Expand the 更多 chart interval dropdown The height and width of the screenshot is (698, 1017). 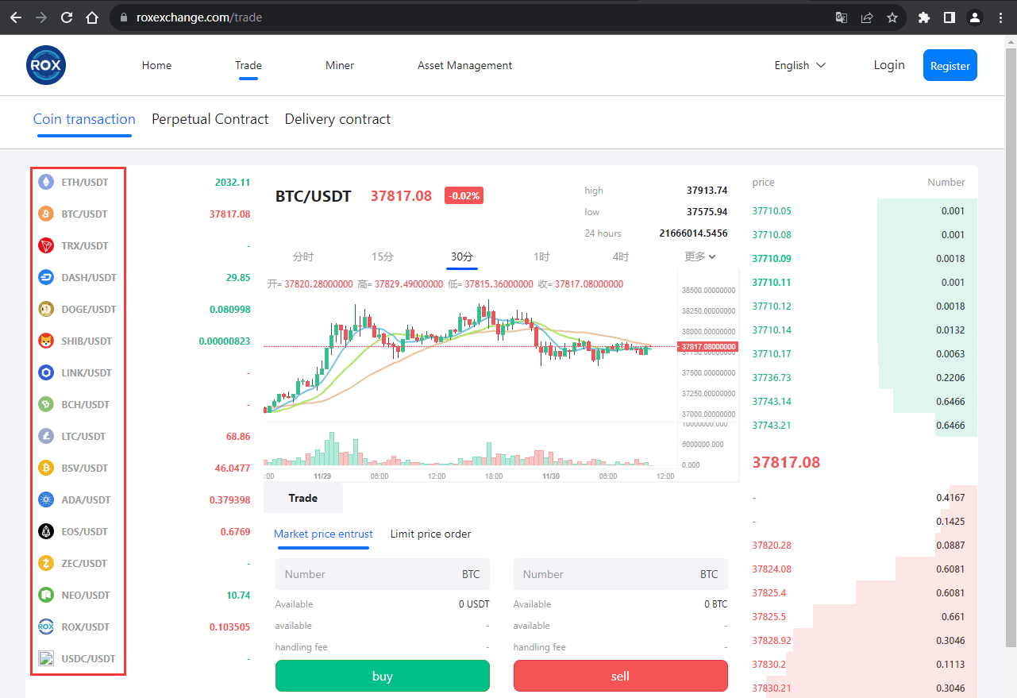pyautogui.click(x=700, y=256)
